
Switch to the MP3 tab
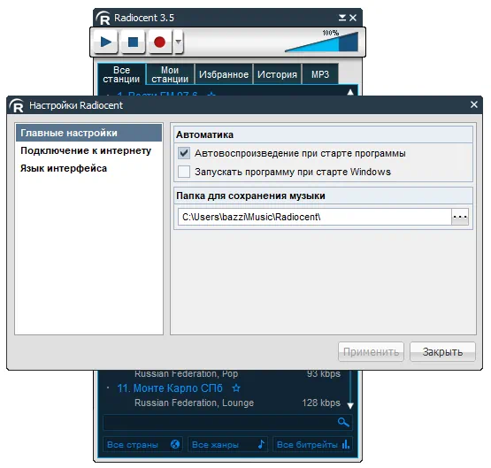click(x=320, y=74)
